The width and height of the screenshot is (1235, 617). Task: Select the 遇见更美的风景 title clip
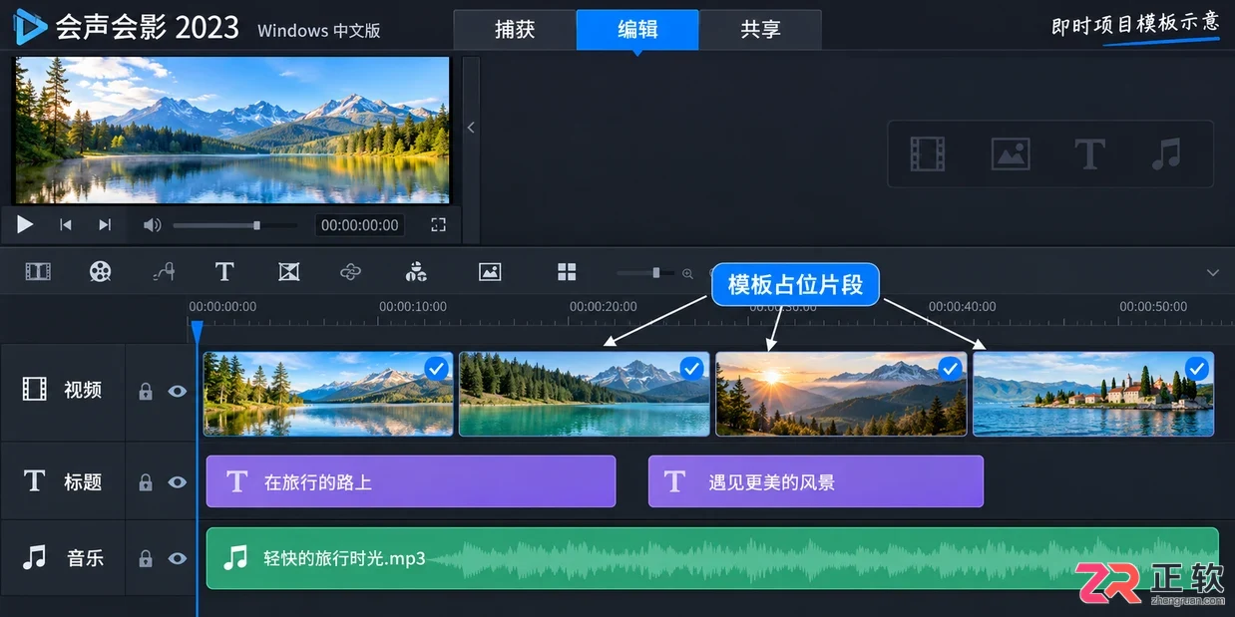pos(816,481)
